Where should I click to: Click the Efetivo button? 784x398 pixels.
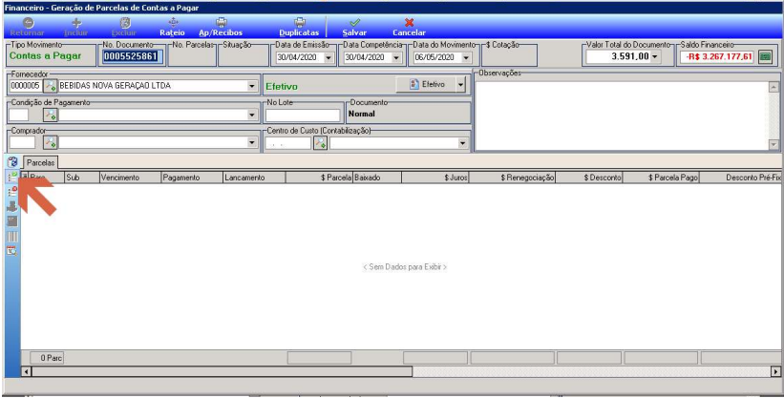pos(426,85)
